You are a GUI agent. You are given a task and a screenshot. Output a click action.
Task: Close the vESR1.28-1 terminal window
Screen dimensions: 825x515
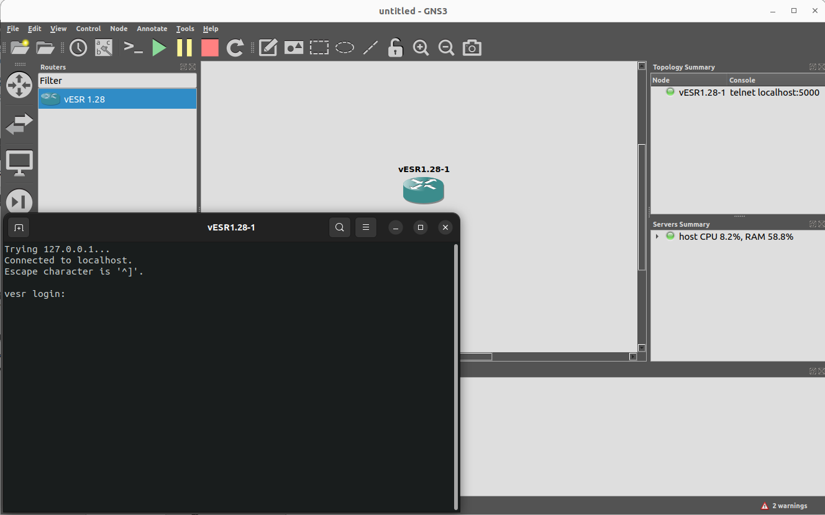(x=445, y=227)
